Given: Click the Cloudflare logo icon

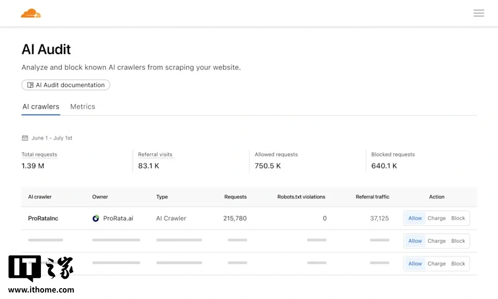Looking at the screenshot, I should (31, 13).
